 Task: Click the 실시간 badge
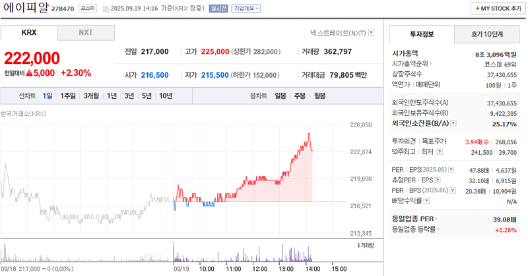tap(218, 9)
